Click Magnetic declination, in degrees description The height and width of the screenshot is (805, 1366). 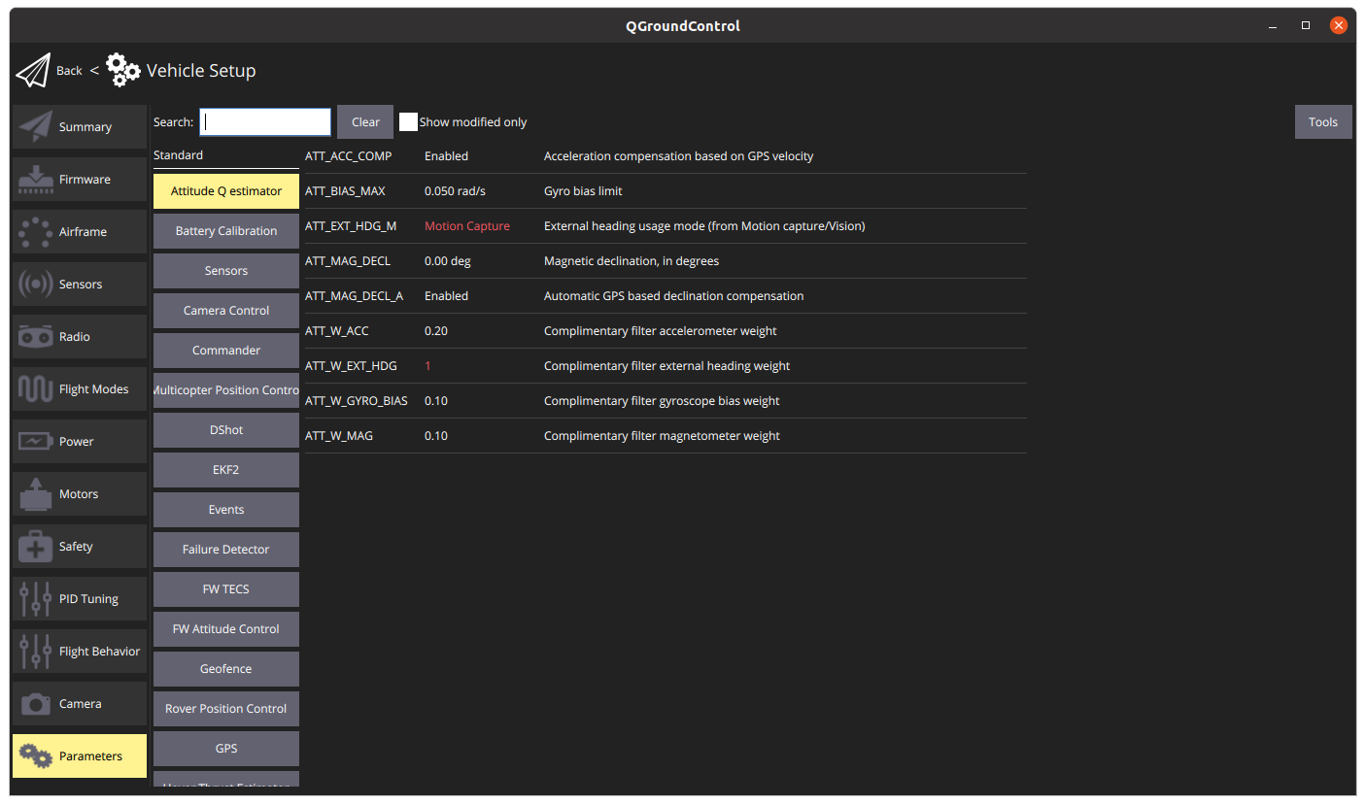(632, 261)
